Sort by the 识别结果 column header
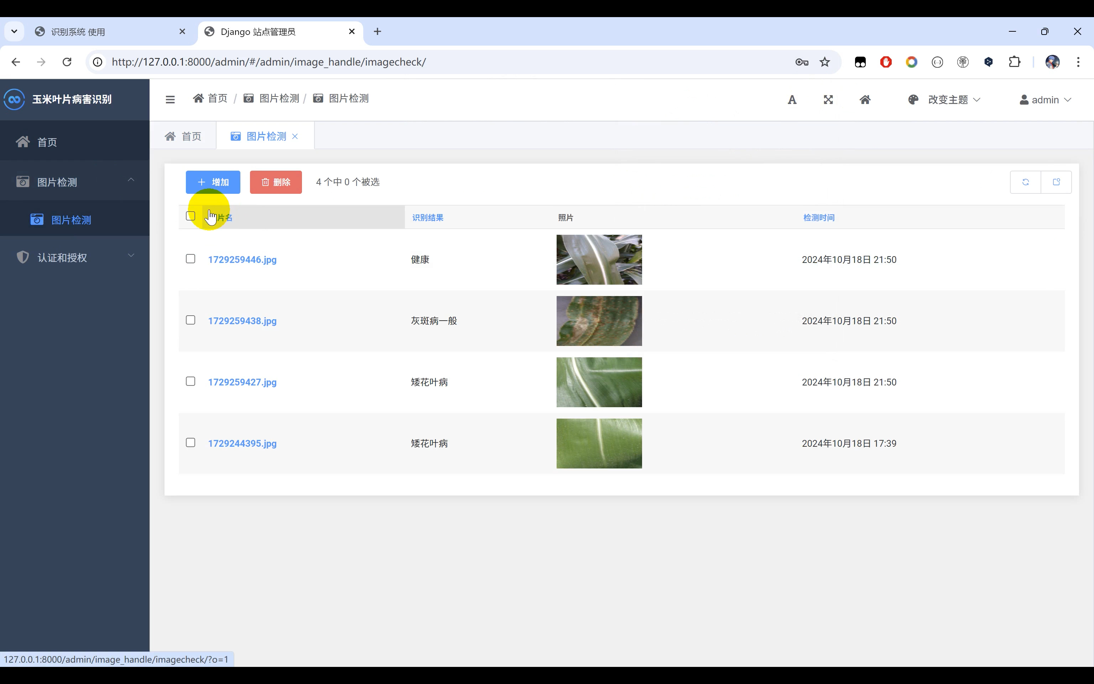The image size is (1094, 684). 428,218
